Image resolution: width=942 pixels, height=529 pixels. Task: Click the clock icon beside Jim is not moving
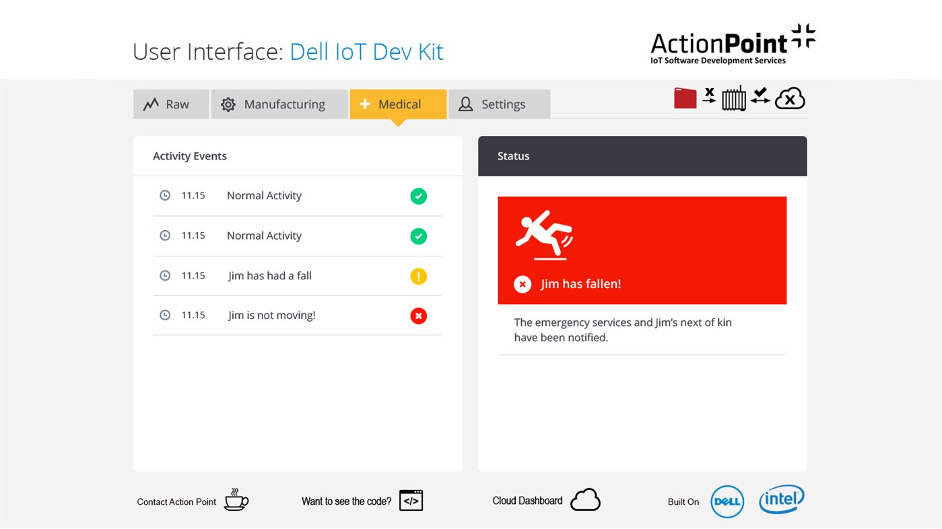click(x=165, y=315)
